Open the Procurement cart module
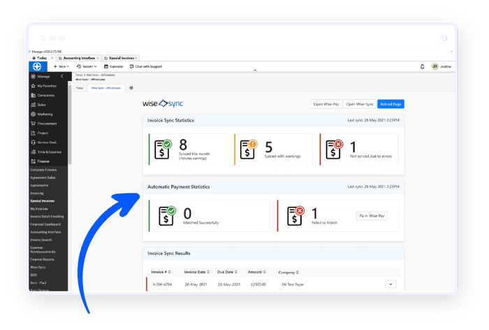Viewport: 489px width, 330px height. 43,123
